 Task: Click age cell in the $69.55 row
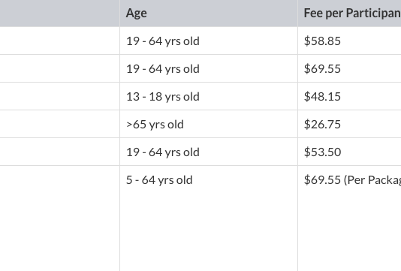pos(209,68)
